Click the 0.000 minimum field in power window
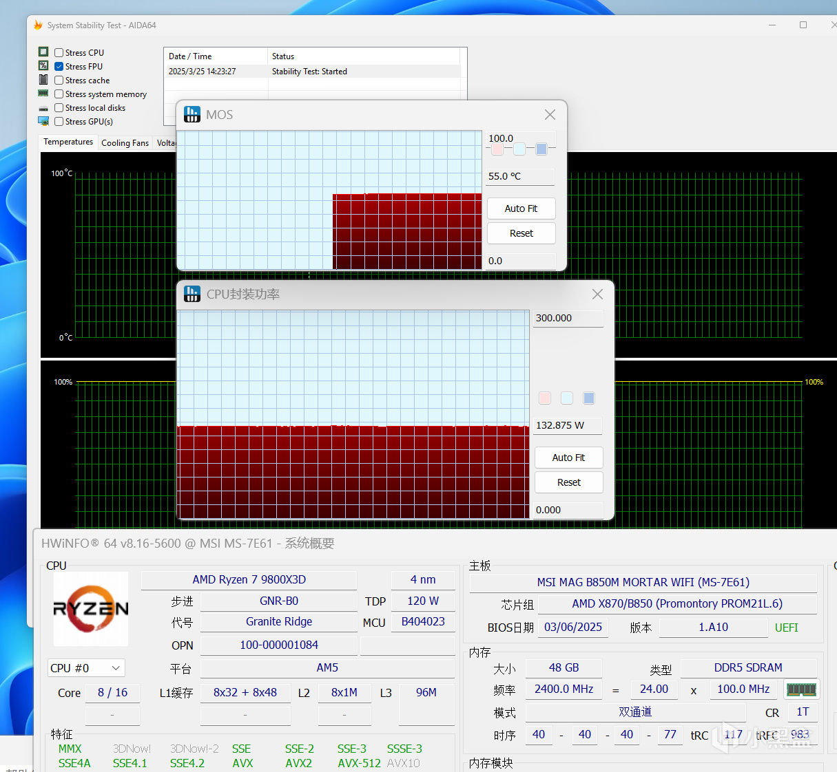Screen dimensions: 837x772 coord(568,510)
